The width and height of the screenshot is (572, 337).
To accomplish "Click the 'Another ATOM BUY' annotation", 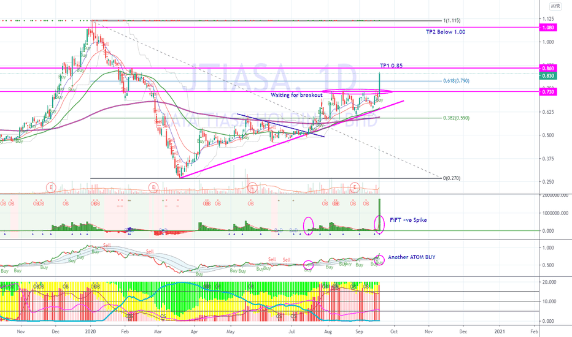I will [x=411, y=257].
